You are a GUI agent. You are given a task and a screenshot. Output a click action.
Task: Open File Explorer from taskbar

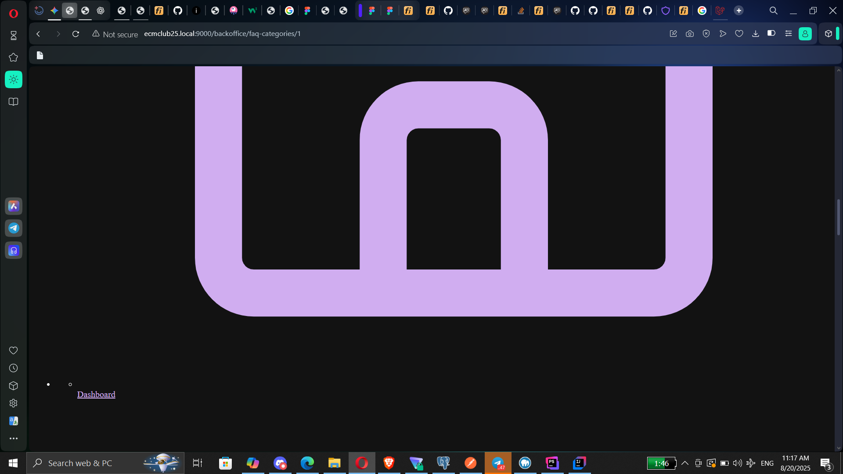pos(335,463)
